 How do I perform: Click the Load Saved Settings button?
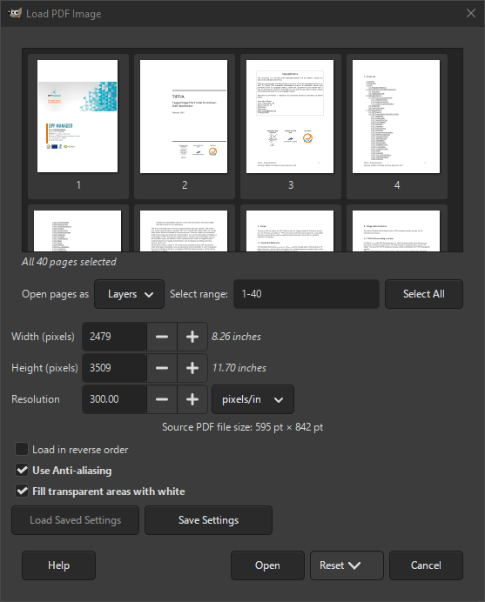76,520
